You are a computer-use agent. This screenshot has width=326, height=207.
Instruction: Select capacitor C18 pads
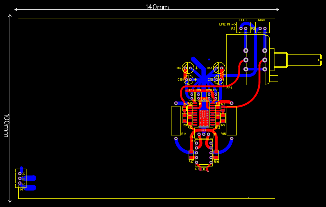tap(216, 96)
